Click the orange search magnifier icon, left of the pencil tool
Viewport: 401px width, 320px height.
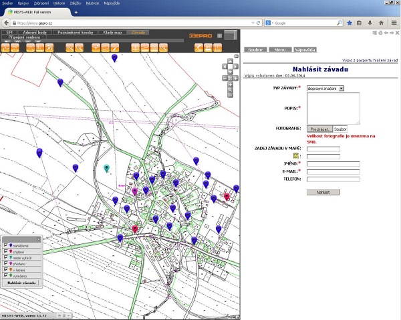click(x=164, y=48)
